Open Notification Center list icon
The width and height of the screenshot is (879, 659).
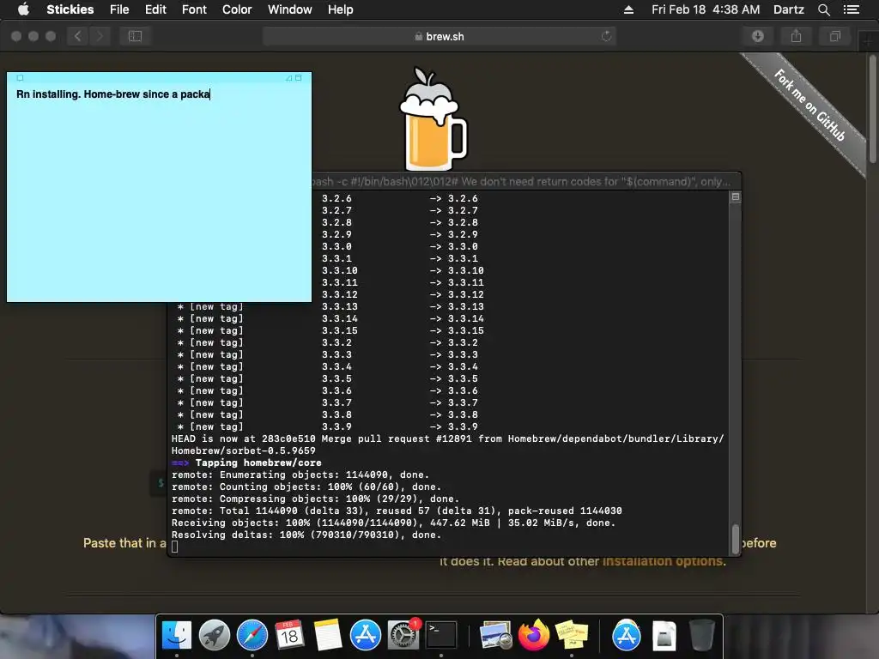pyautogui.click(x=851, y=9)
